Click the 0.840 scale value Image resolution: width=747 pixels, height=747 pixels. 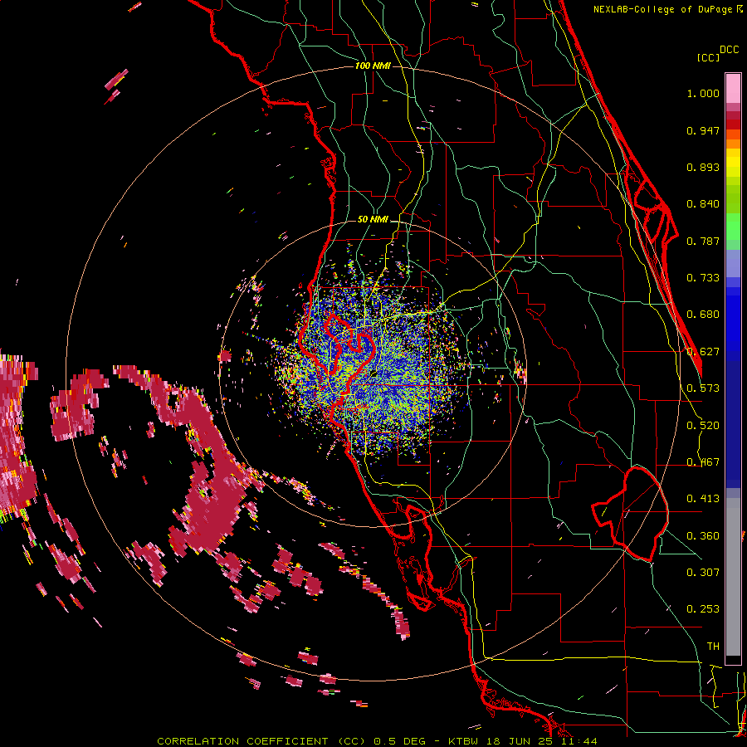pyautogui.click(x=703, y=204)
